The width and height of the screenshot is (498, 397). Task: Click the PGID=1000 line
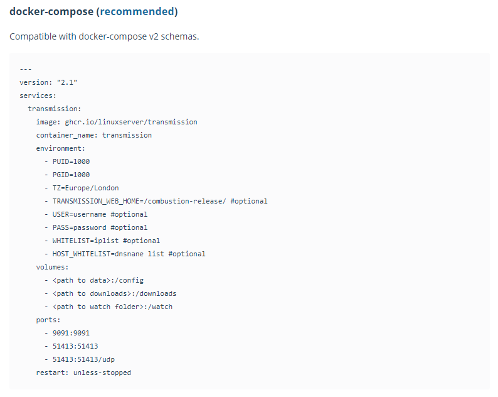point(71,175)
